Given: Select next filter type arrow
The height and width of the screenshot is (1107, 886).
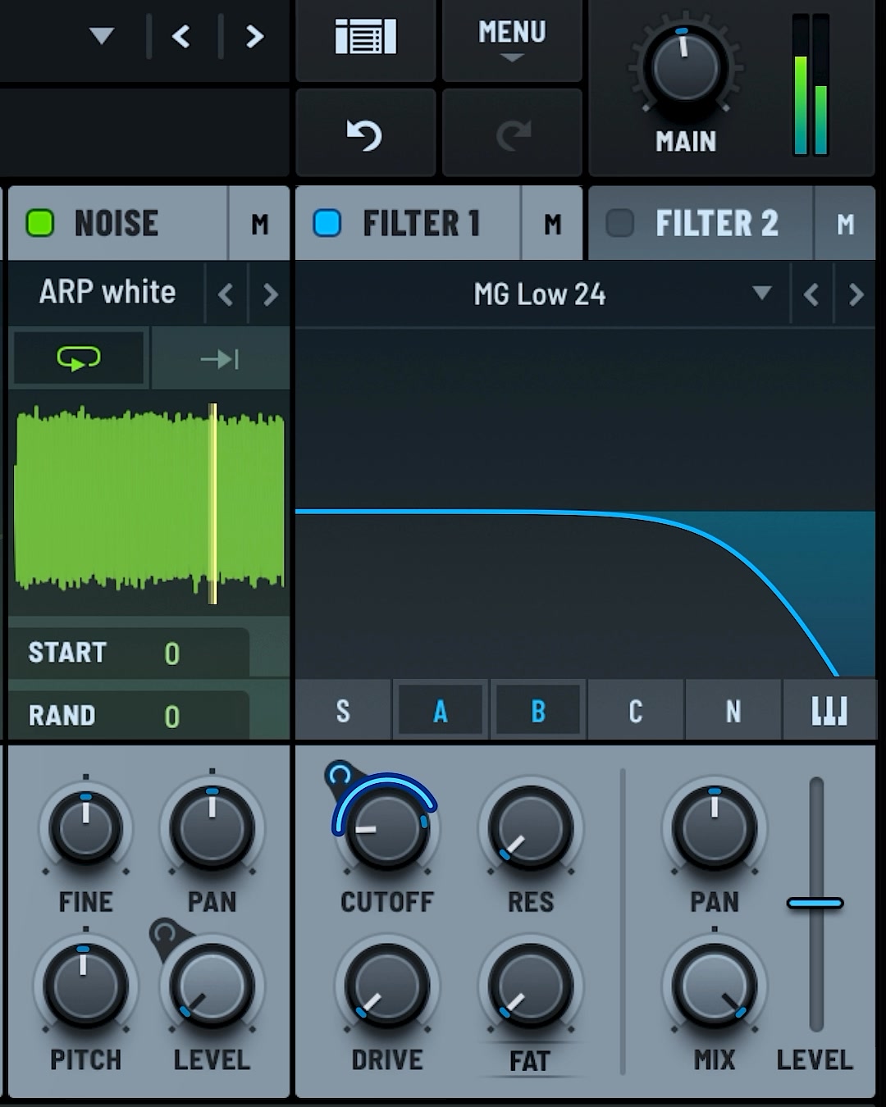Looking at the screenshot, I should point(856,294).
